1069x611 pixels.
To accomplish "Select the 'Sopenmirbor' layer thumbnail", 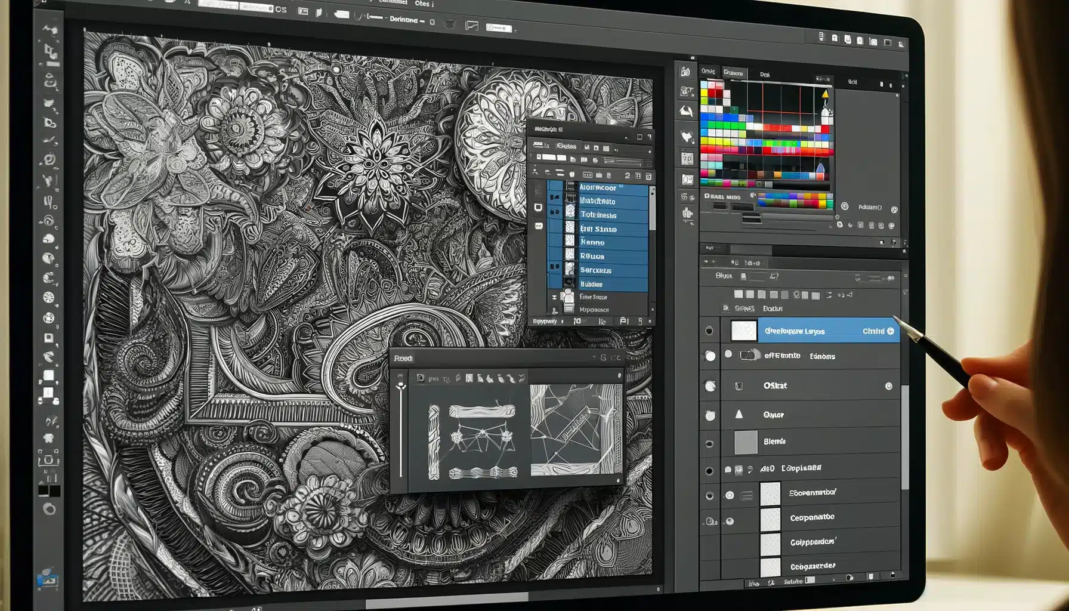I will [770, 493].
